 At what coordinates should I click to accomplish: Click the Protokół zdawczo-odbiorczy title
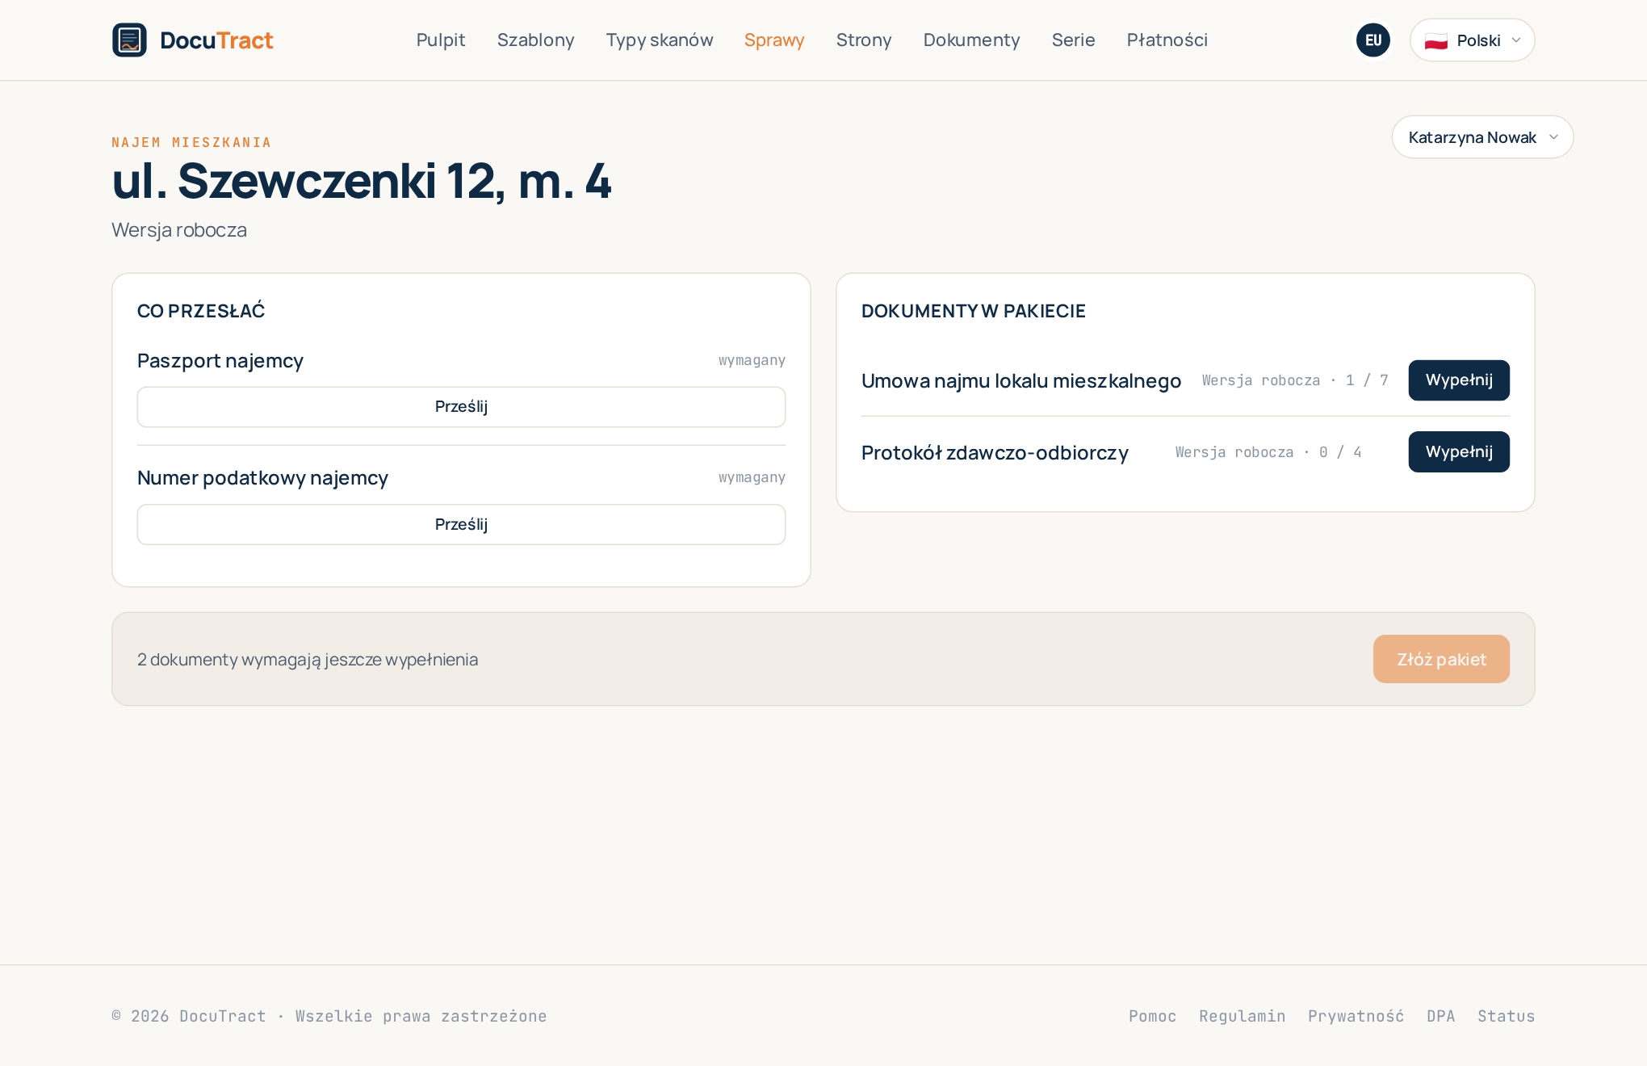pyautogui.click(x=995, y=453)
